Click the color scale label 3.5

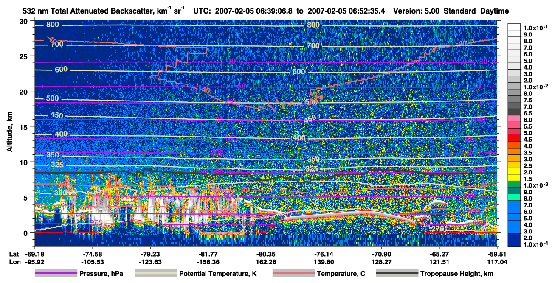(528, 152)
